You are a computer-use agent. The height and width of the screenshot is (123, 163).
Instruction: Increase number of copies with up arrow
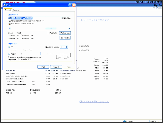(x=66, y=46)
